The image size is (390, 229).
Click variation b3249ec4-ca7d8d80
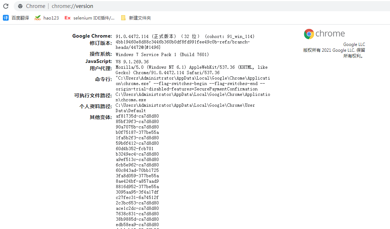click(137, 154)
